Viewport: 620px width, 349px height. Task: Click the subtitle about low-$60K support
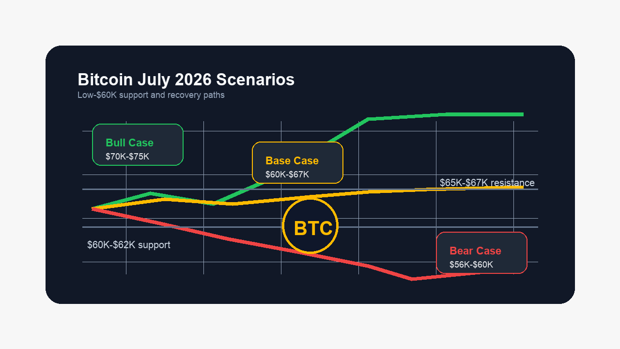point(151,95)
